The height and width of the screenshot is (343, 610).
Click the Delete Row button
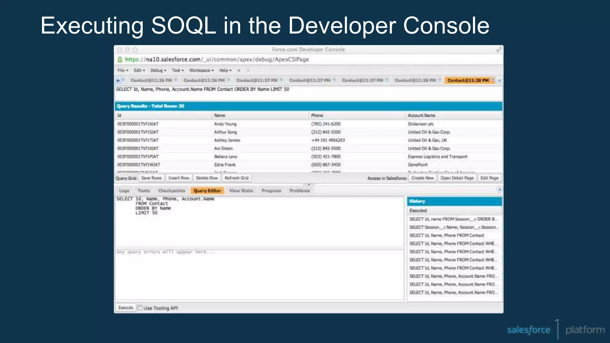coord(207,178)
